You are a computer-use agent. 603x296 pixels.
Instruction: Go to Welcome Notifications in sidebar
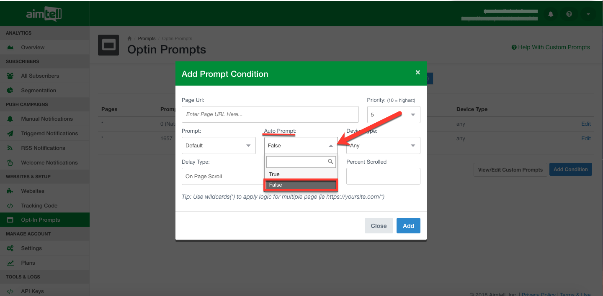[x=49, y=163]
